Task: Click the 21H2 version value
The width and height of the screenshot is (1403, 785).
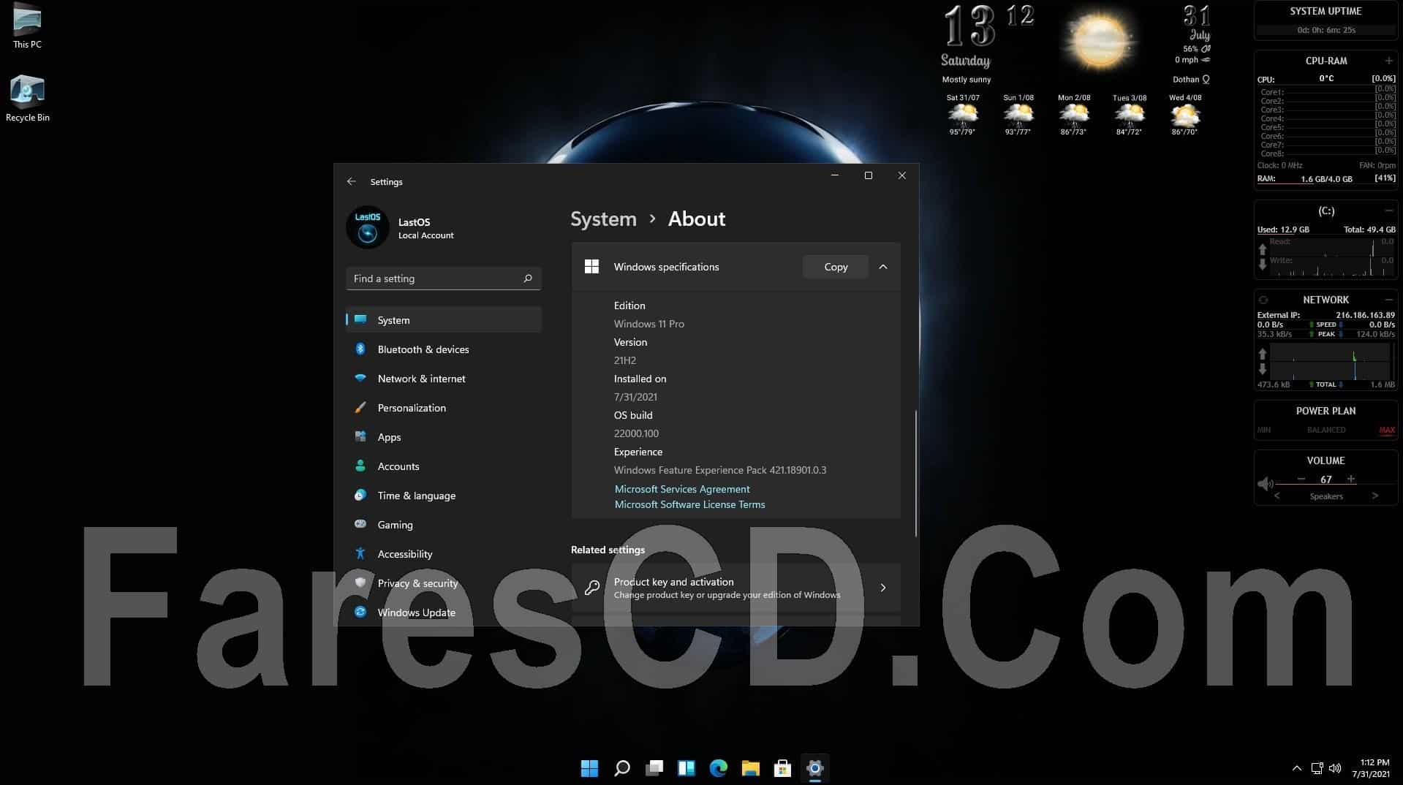Action: 625,360
